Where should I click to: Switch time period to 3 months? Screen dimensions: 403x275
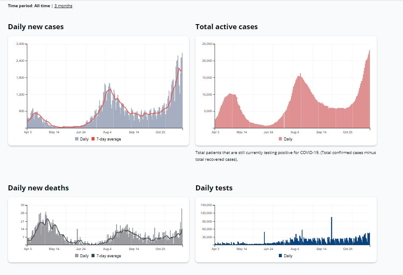[x=63, y=6]
